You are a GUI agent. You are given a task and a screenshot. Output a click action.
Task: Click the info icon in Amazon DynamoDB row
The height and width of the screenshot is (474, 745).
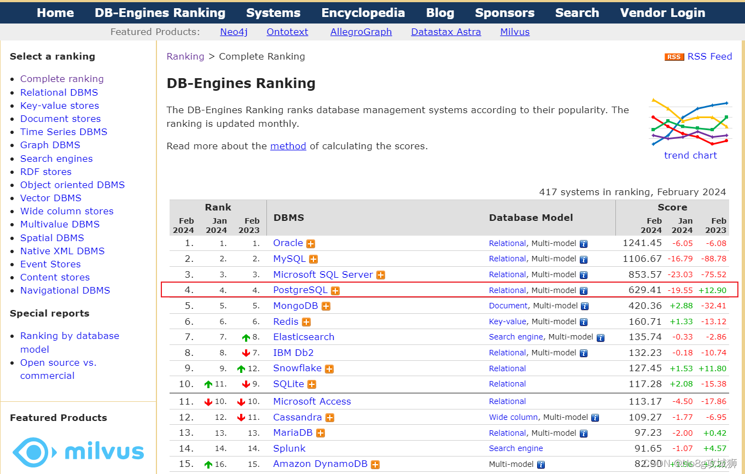[x=541, y=465]
